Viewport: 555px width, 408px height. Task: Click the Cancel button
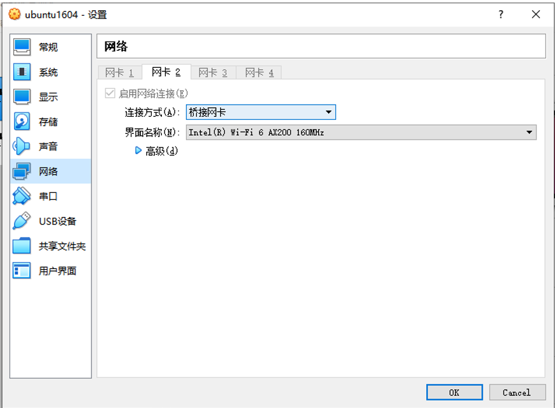pos(516,392)
